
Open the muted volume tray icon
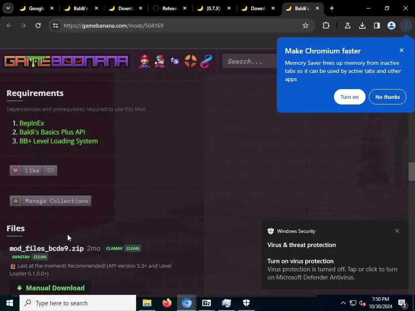[363, 303]
